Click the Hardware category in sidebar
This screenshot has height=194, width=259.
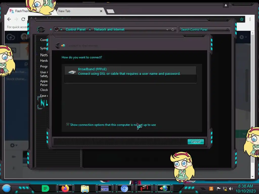point(44,61)
